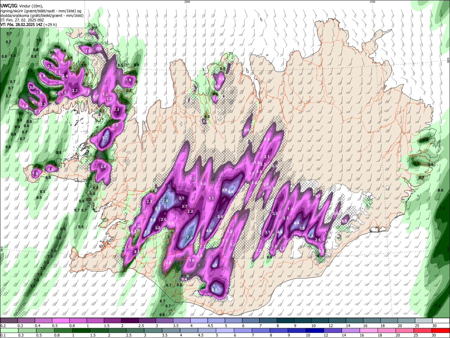
Task: Click the '3.9' precipitation value on the map
Action: (x=302, y=228)
